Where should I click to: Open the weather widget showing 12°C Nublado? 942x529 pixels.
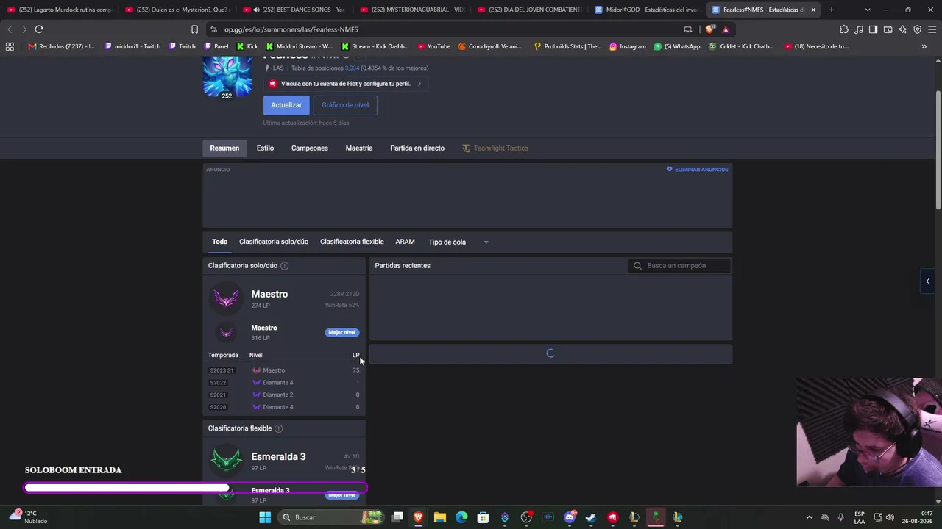[28, 517]
